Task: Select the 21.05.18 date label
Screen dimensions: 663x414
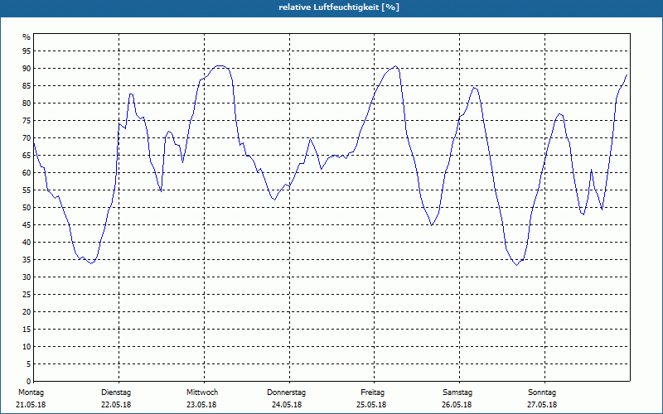Action: point(31,405)
